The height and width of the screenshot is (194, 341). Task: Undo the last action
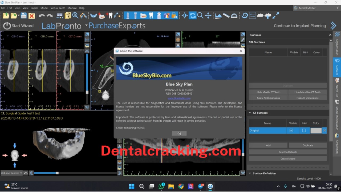42,16
